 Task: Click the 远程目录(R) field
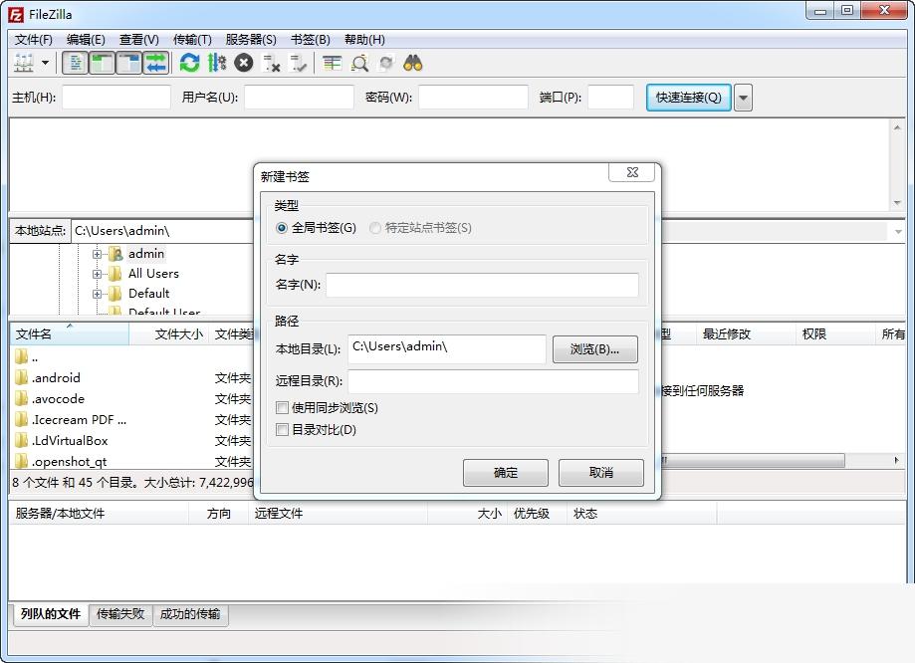[493, 381]
